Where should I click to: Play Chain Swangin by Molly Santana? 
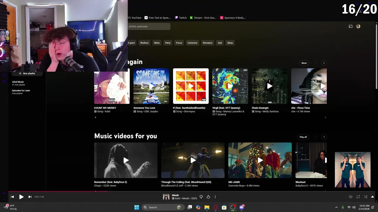pyautogui.click(x=270, y=86)
